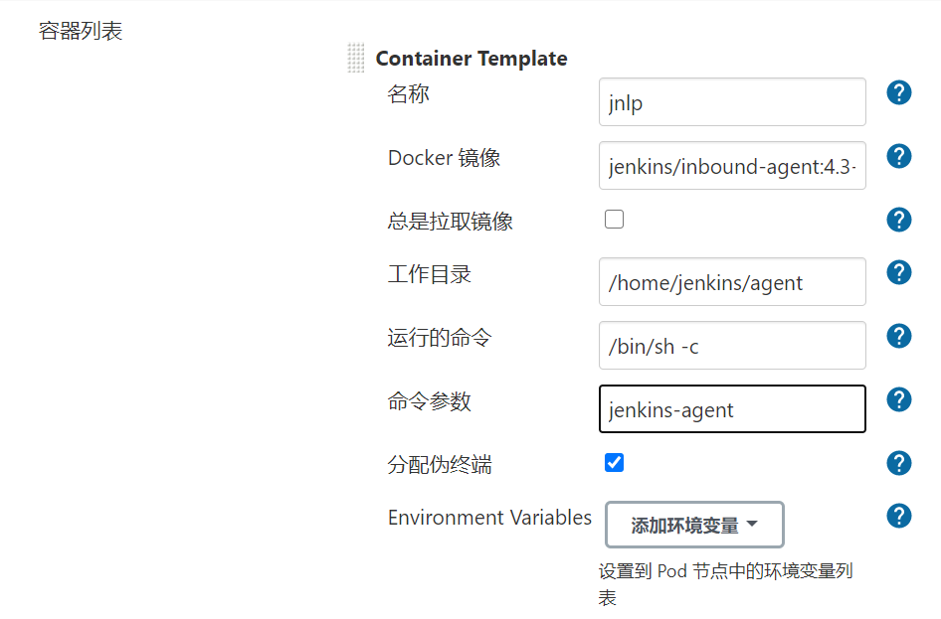Click the Container Template drag handle
941x619 pixels.
click(x=356, y=59)
